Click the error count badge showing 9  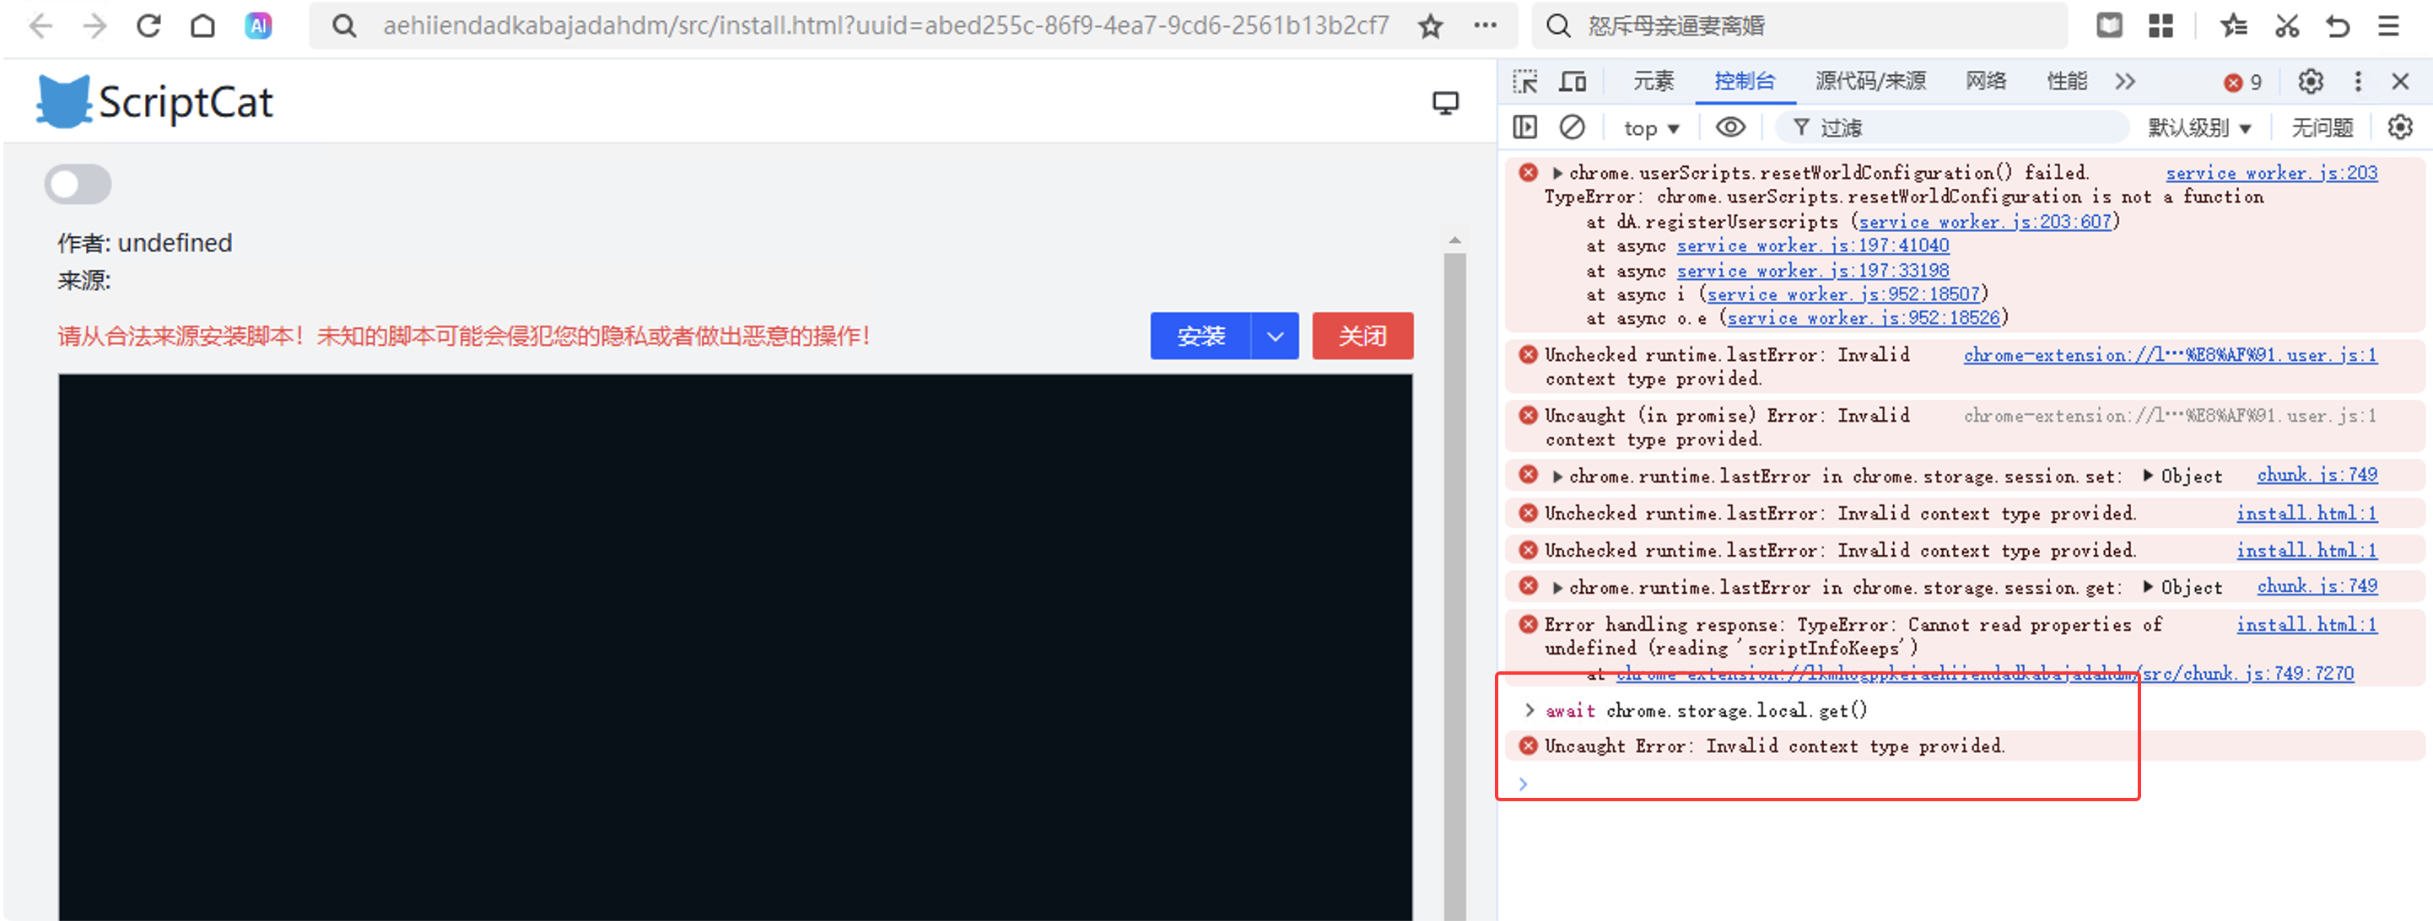2243,82
